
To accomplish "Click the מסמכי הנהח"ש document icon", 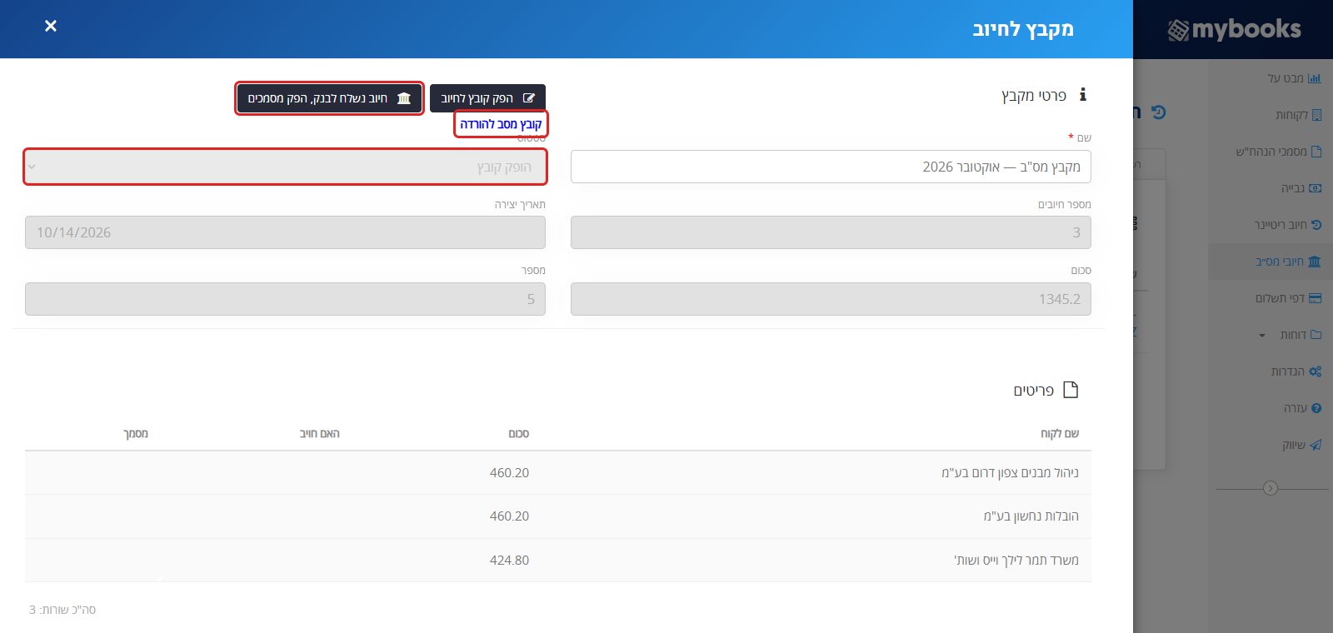I will [1316, 152].
